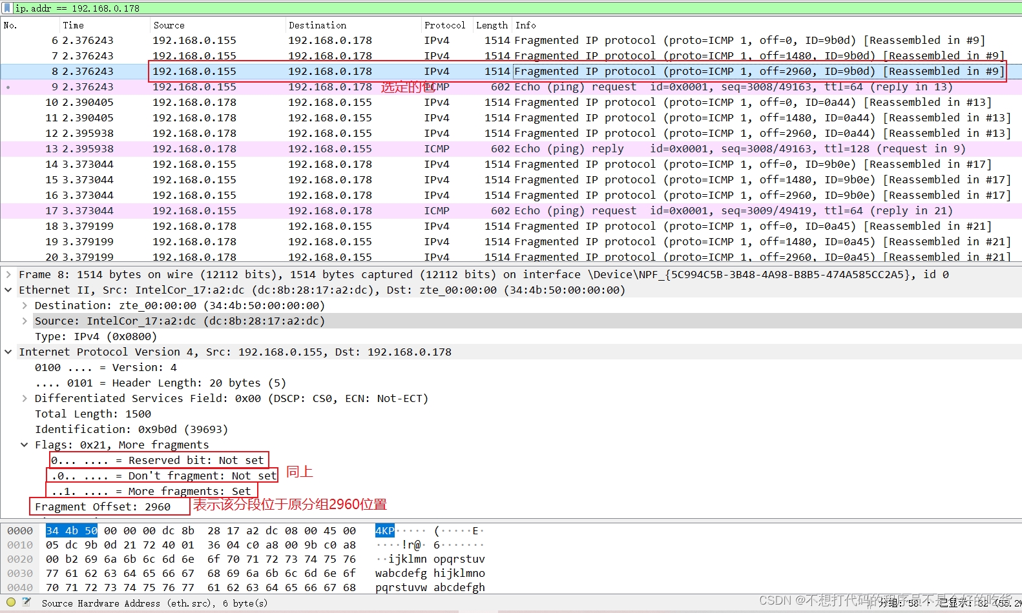
Task: Select packet 9 Echo ping request
Action: [511, 86]
